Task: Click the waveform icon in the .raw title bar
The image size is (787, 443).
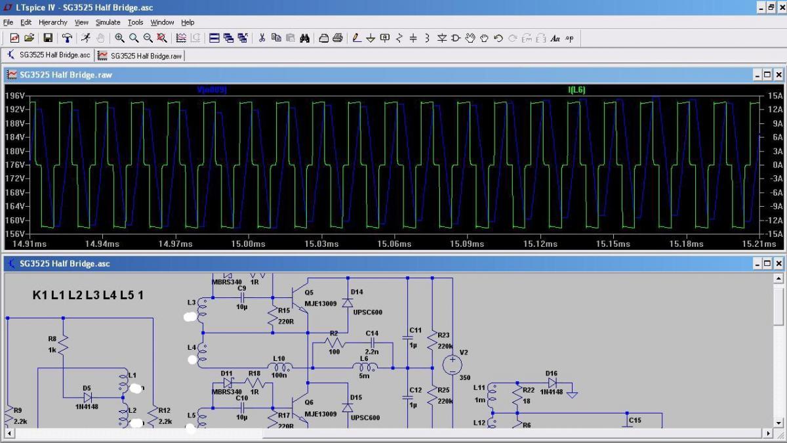Action: (12, 75)
